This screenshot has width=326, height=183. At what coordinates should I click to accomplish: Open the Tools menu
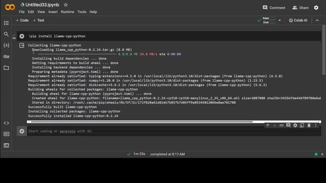[81, 12]
